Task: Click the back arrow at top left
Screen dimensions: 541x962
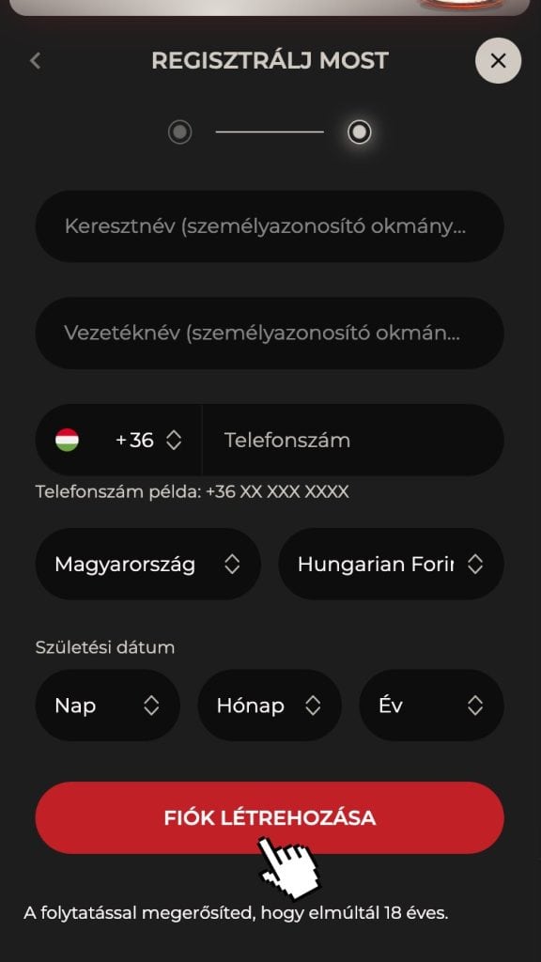Action: [35, 60]
